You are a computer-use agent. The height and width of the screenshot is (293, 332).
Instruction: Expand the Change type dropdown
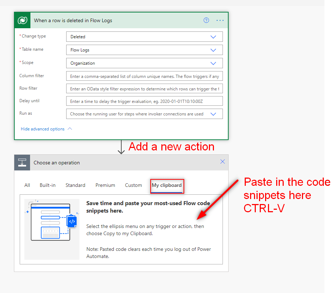[213, 37]
